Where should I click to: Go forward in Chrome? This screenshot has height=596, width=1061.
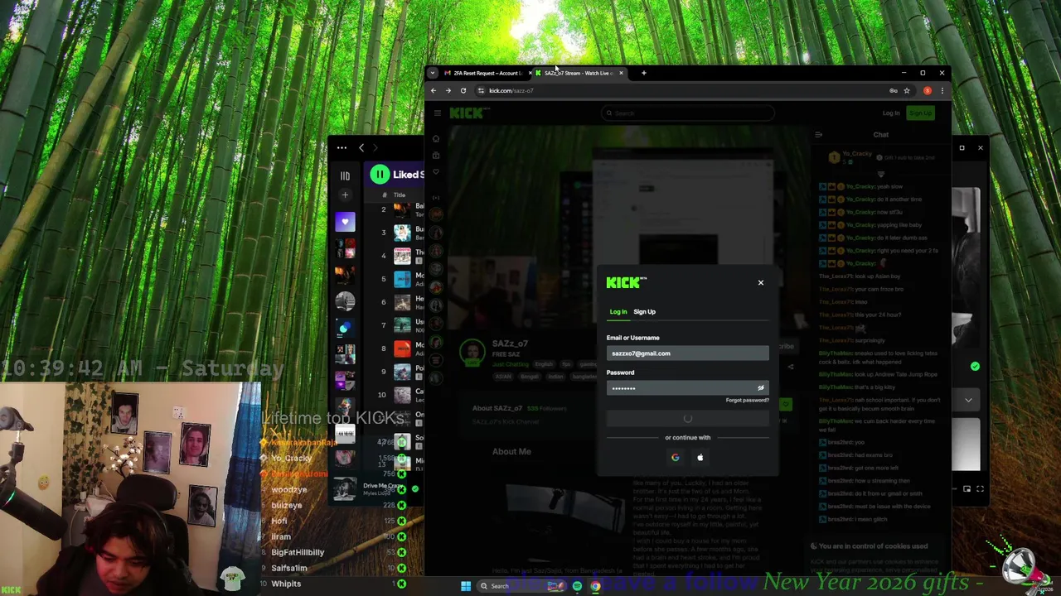(448, 90)
